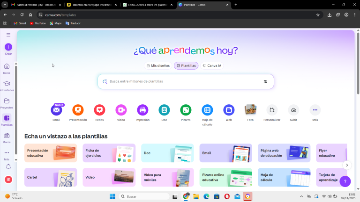Open Proyectos folder in sidebar

tap(7, 101)
